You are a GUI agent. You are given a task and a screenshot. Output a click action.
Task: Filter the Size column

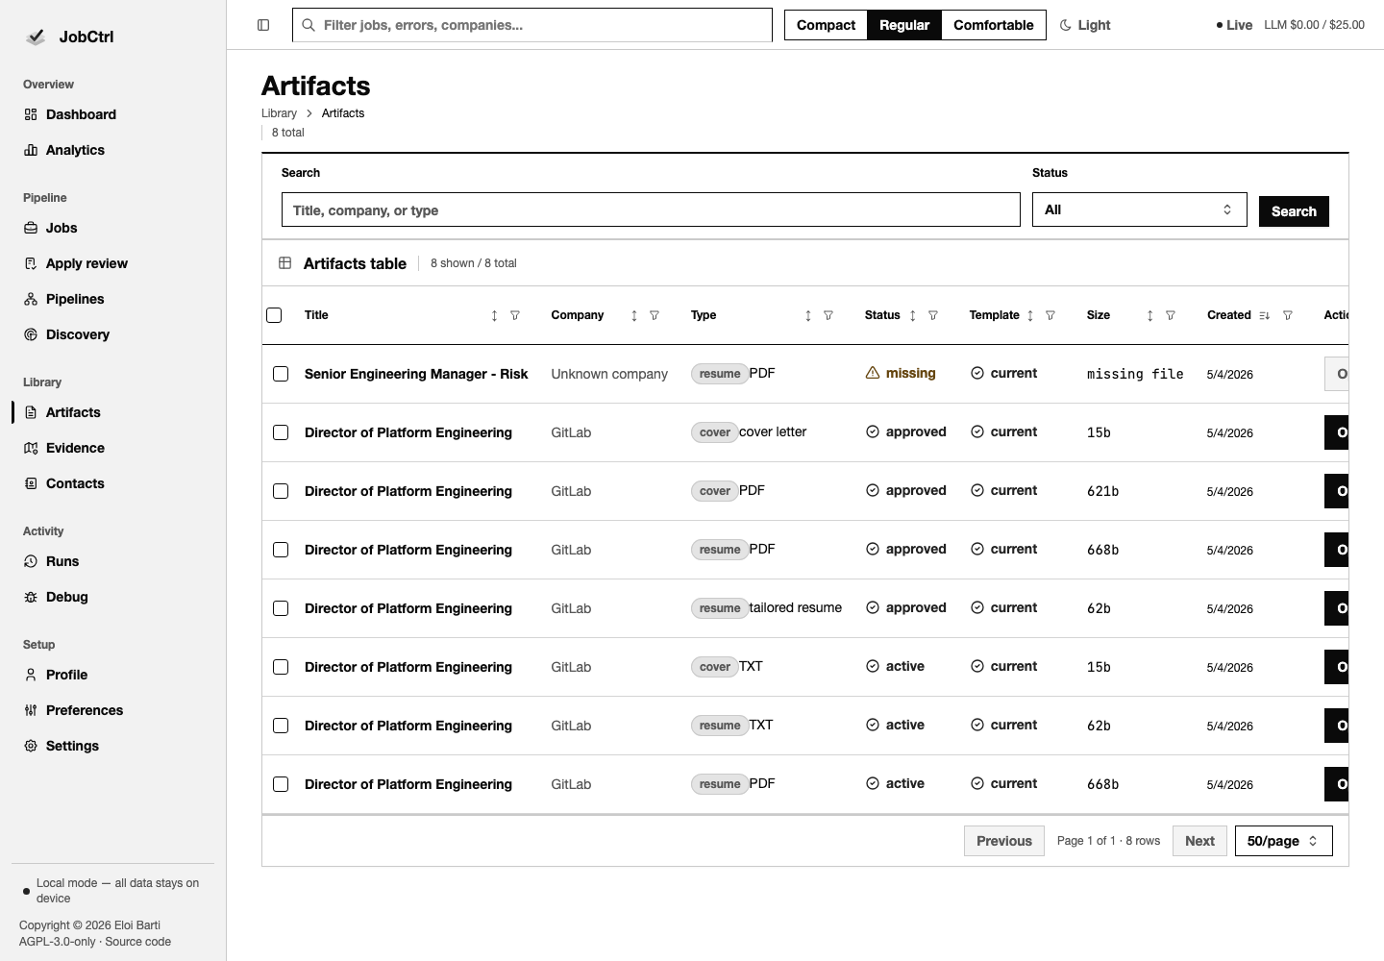pyautogui.click(x=1171, y=315)
